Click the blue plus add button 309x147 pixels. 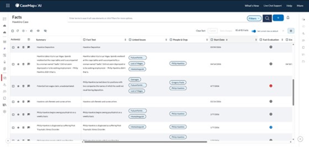(278, 18)
